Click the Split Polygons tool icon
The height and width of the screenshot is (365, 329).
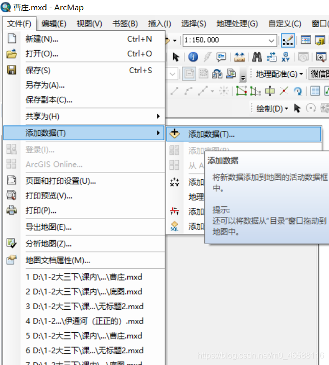click(x=270, y=91)
